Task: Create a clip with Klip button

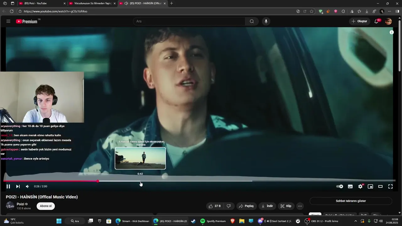Action: pos(286,206)
